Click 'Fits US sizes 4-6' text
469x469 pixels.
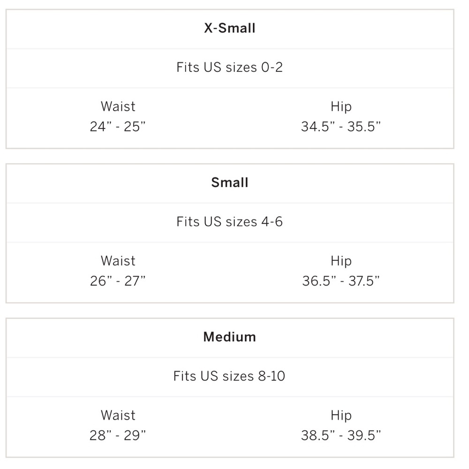pos(230,222)
